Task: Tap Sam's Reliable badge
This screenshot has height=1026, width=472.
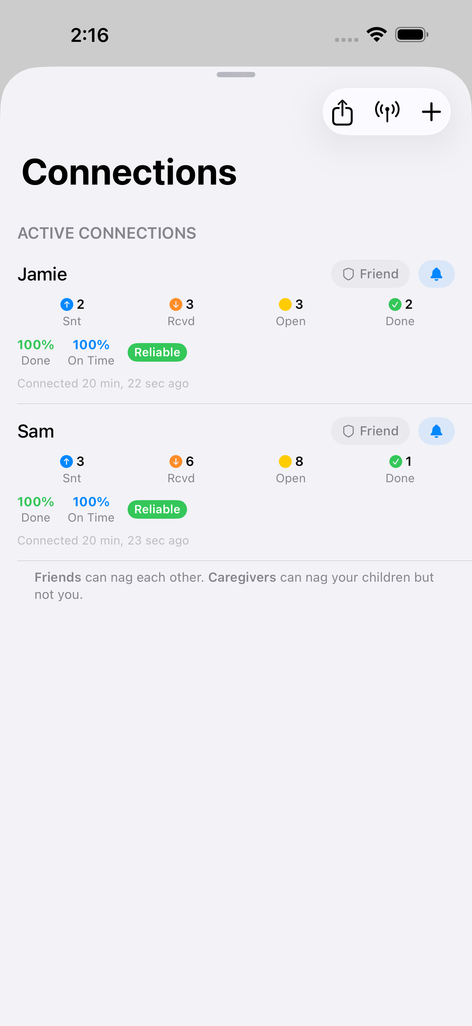Action: pos(157,509)
